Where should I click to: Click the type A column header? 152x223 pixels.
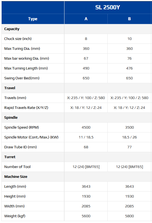pos(86,19)
